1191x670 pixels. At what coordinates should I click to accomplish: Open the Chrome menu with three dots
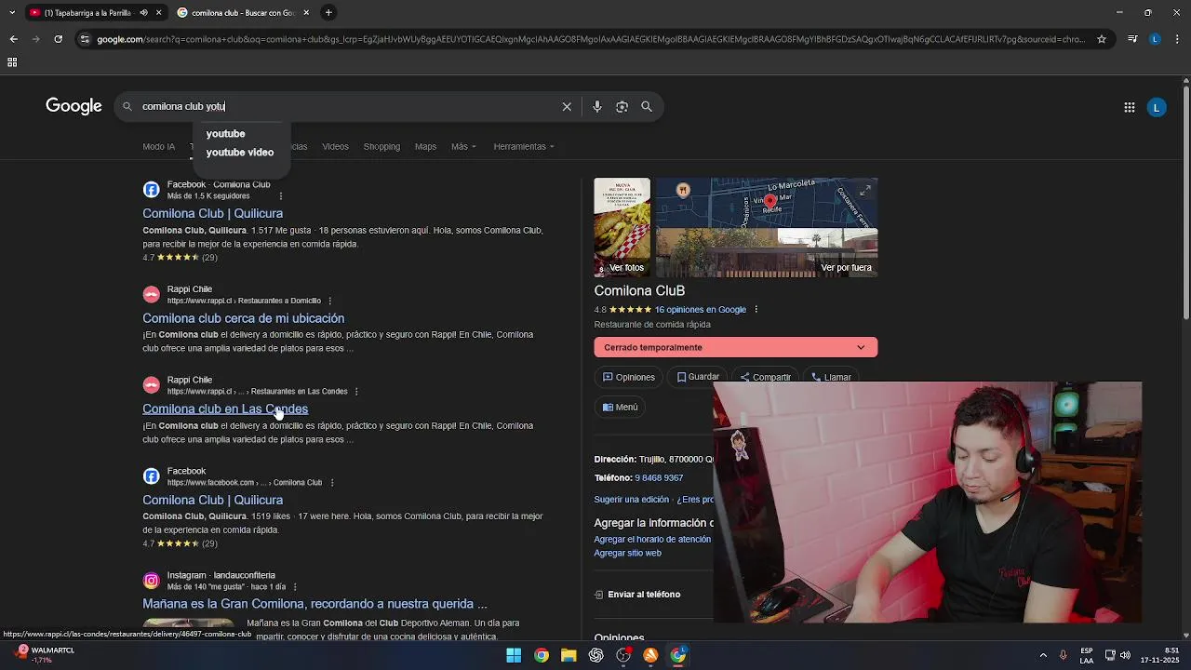pyautogui.click(x=1178, y=39)
